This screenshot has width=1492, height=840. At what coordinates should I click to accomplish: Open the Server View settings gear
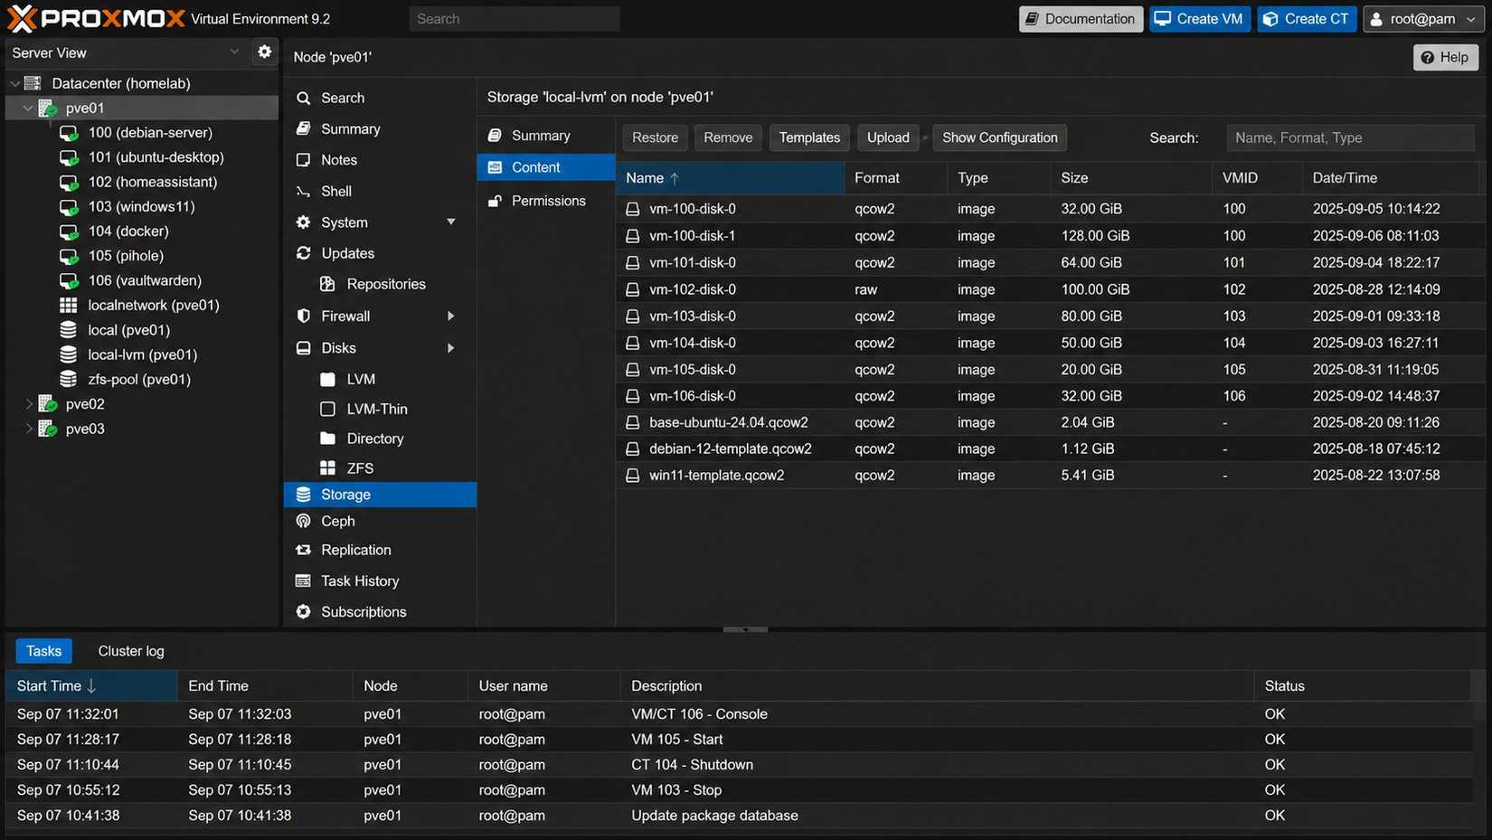pos(264,52)
